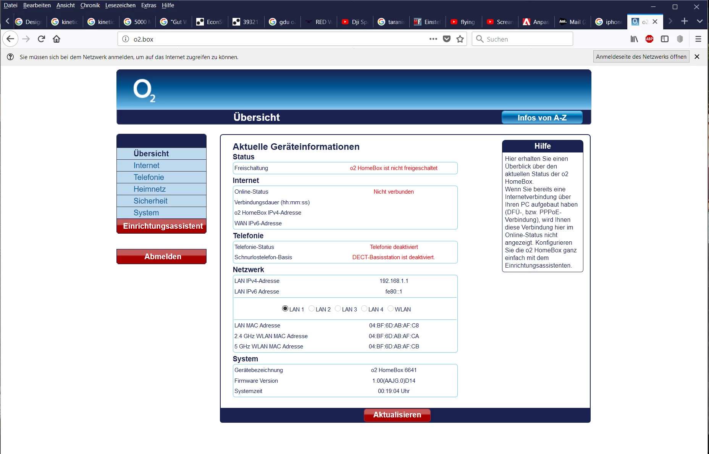Click the magnifier icon in search box
Image resolution: width=709 pixels, height=454 pixels.
(x=480, y=39)
